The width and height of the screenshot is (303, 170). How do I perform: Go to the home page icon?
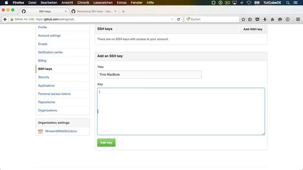(x=272, y=19)
